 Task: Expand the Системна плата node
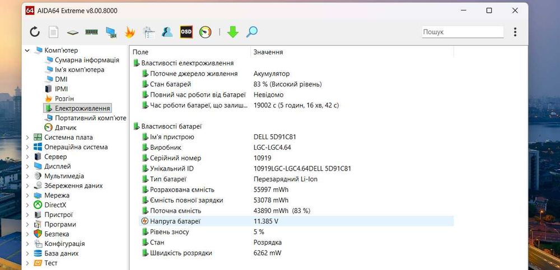pos(27,138)
